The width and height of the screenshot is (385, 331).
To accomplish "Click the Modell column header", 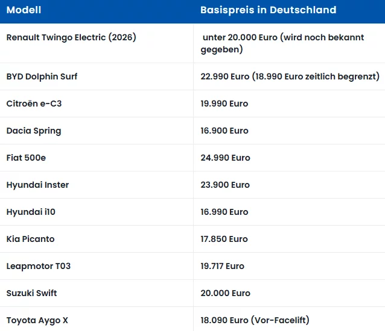I will coord(24,10).
